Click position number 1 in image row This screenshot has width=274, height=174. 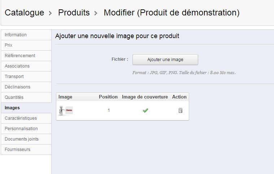click(x=109, y=110)
